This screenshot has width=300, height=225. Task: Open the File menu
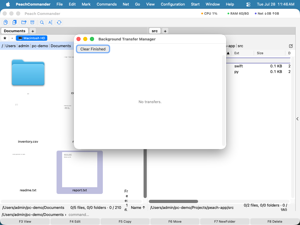(59, 4)
